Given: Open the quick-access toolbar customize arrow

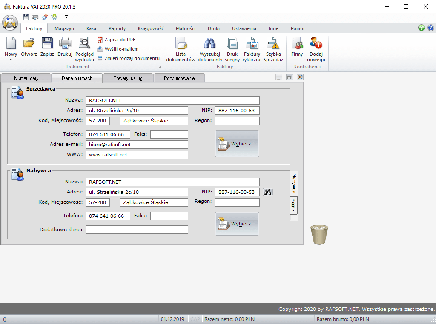Looking at the screenshot, I should click(x=66, y=17).
